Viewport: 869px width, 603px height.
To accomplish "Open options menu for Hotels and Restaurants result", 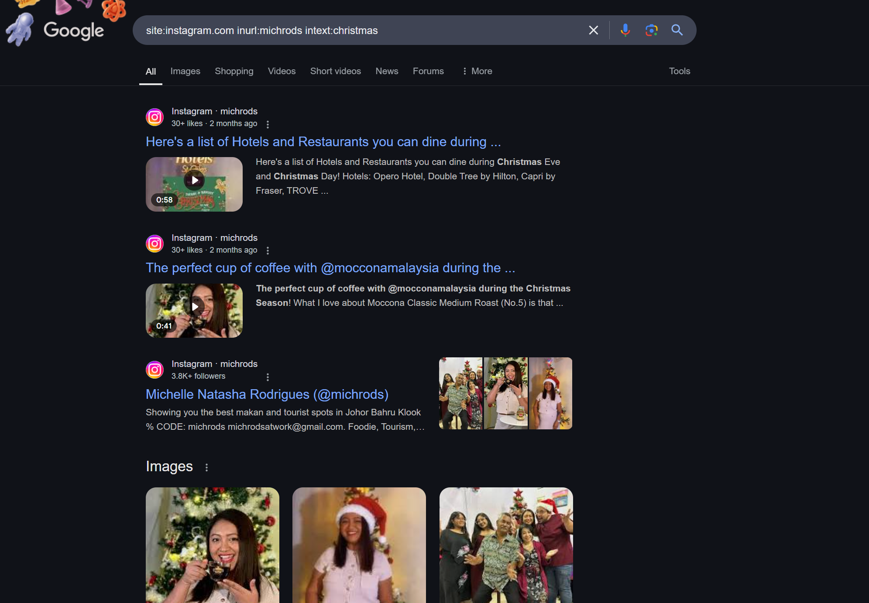I will pos(268,124).
